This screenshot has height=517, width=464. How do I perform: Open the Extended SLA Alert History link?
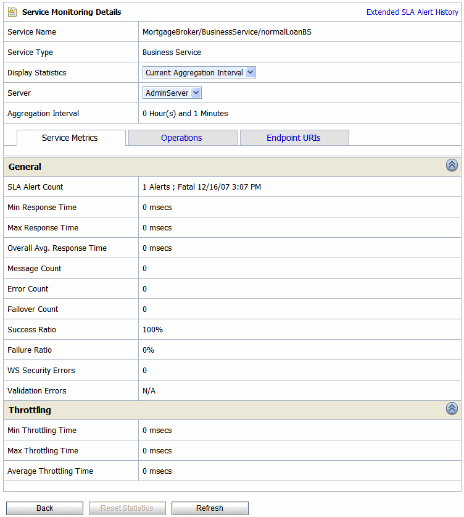click(412, 12)
